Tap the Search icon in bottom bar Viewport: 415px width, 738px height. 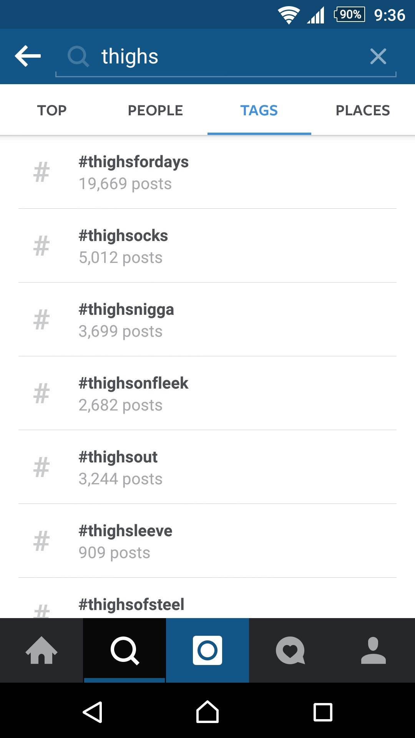tap(124, 650)
